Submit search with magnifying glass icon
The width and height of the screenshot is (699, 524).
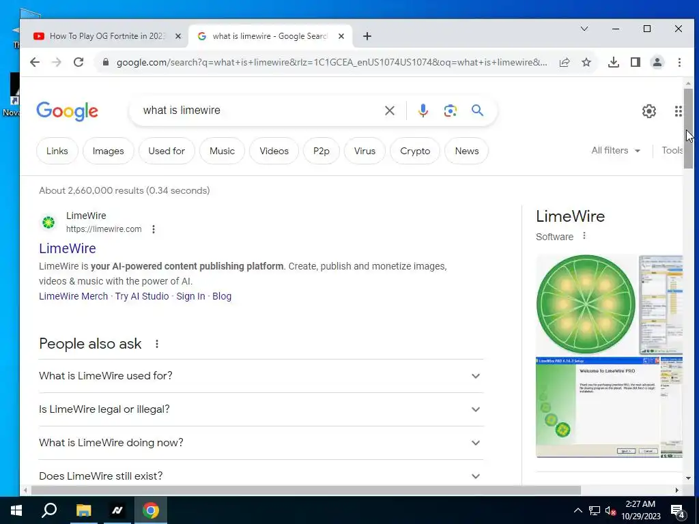coord(477,110)
